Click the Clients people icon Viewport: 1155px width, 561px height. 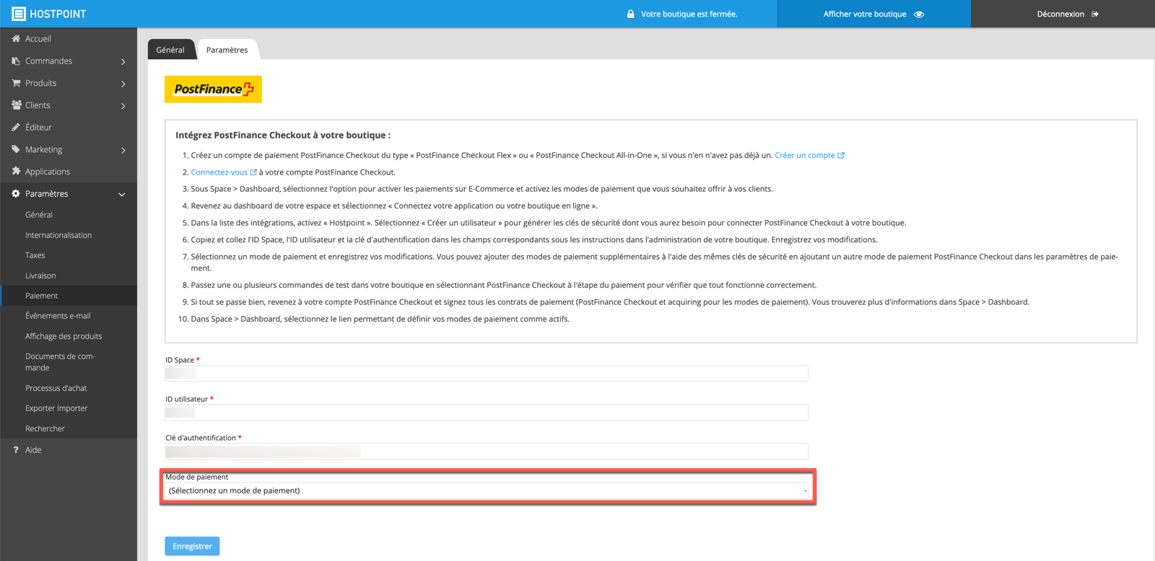(x=16, y=105)
